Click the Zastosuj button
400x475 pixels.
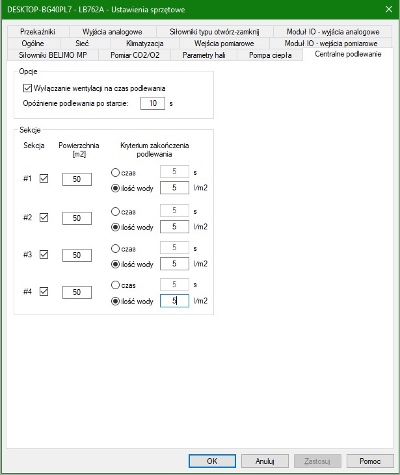click(x=317, y=461)
